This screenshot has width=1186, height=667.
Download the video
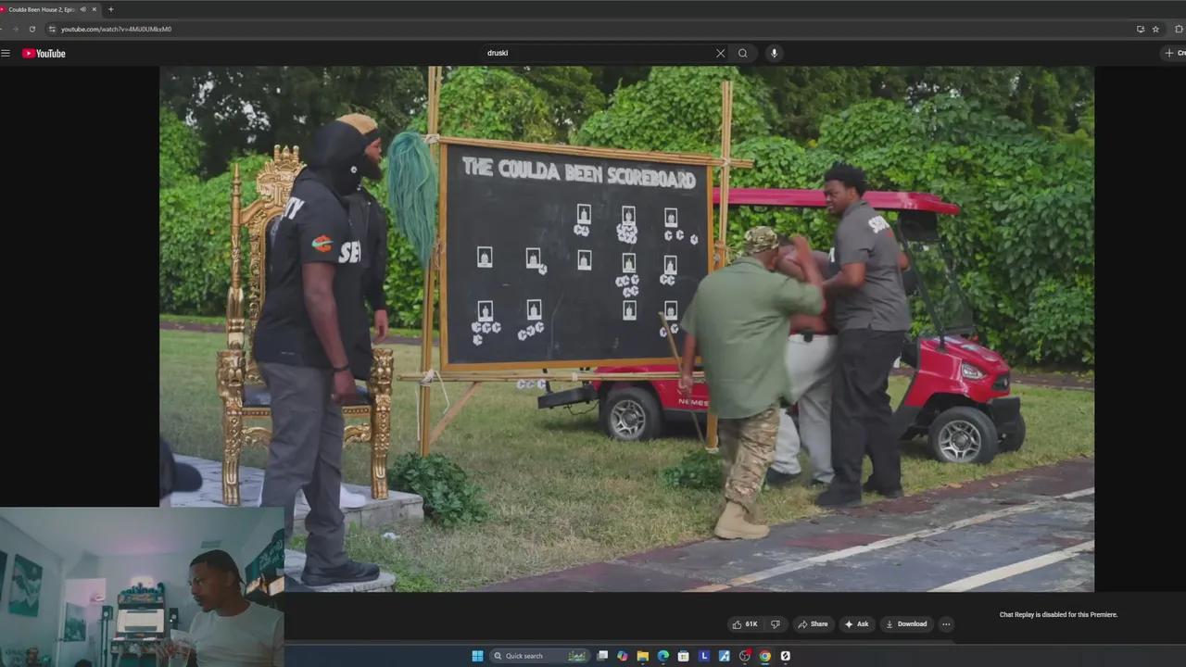(x=906, y=624)
